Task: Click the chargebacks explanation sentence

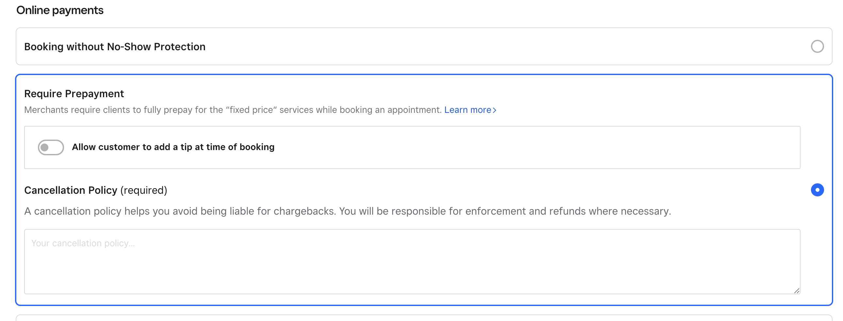Action: click(x=347, y=211)
